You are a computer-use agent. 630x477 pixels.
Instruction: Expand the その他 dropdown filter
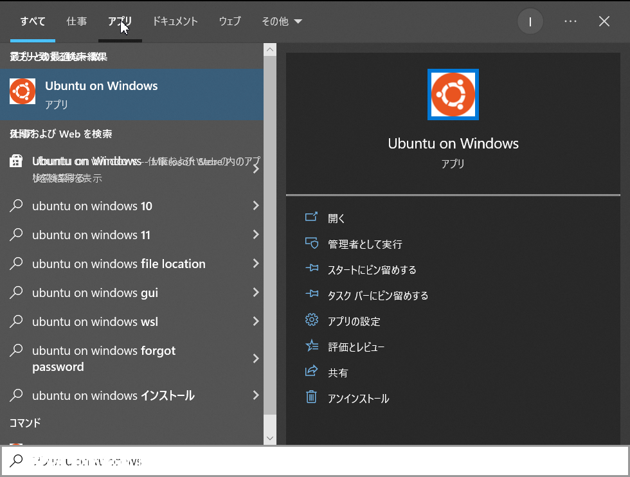pyautogui.click(x=282, y=21)
